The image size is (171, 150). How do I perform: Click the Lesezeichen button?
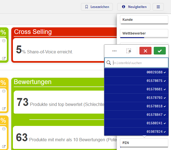pyautogui.click(x=97, y=7)
